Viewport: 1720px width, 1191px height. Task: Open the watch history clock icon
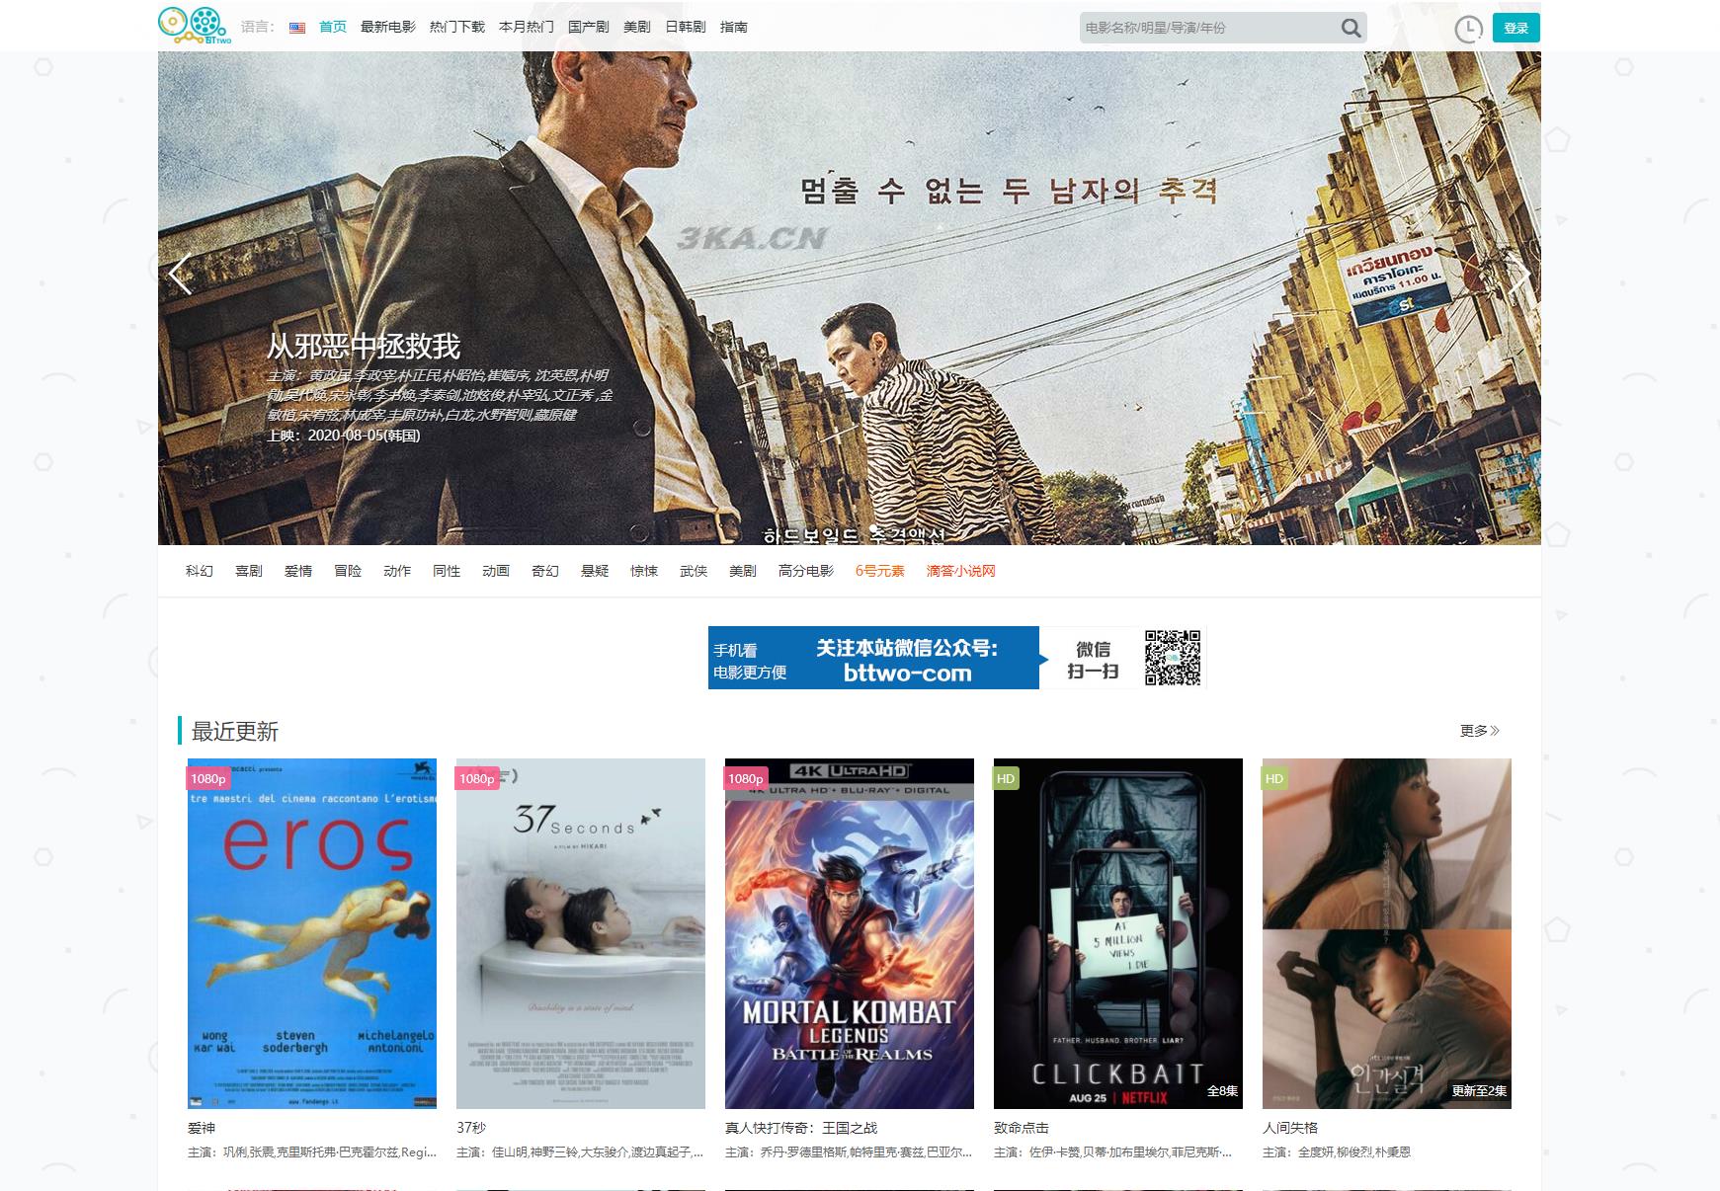tap(1468, 29)
